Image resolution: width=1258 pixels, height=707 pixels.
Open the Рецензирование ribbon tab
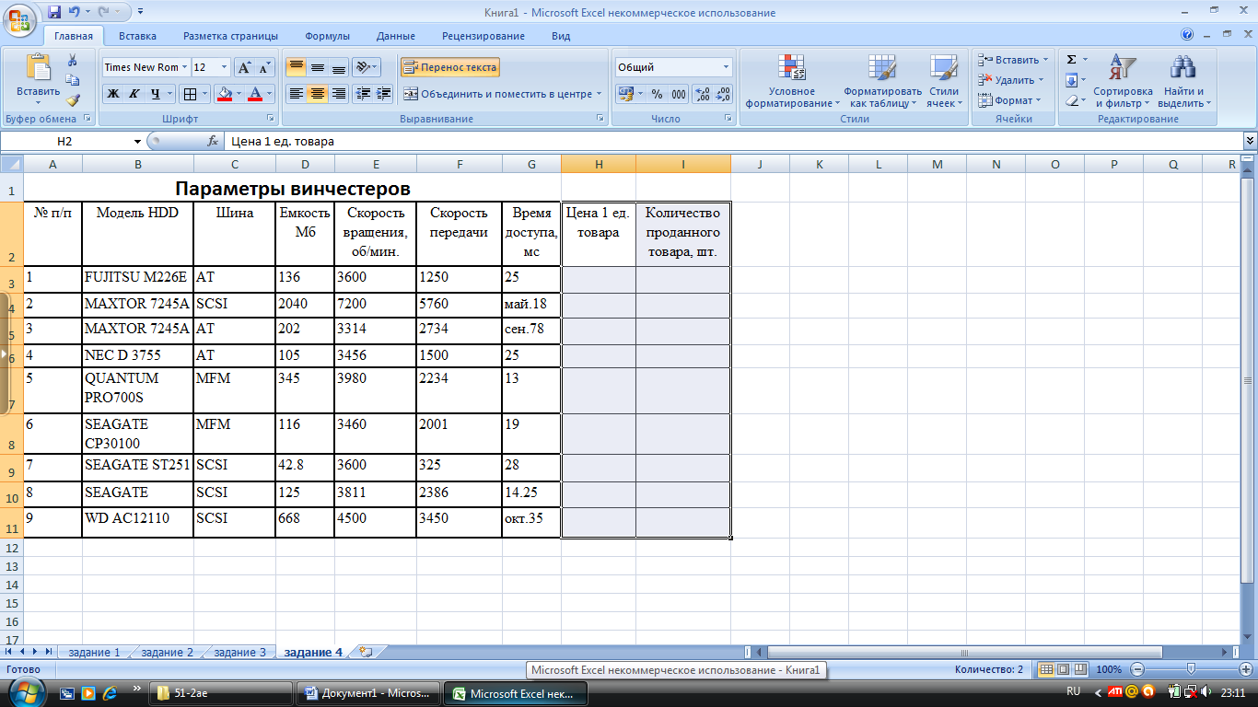[483, 36]
